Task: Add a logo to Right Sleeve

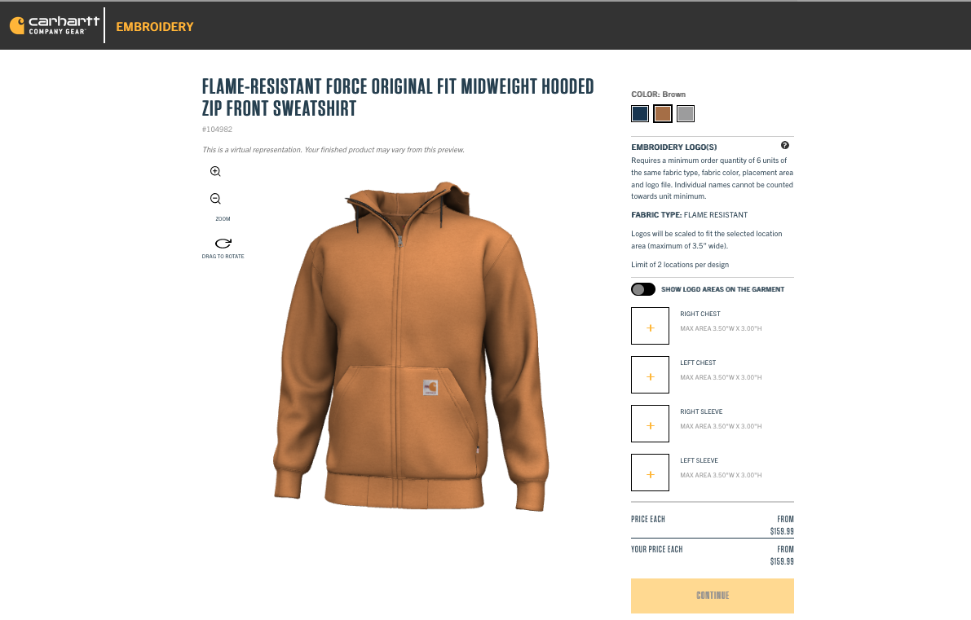Action: point(651,424)
